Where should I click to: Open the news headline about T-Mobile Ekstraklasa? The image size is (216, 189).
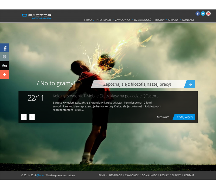(x=107, y=96)
